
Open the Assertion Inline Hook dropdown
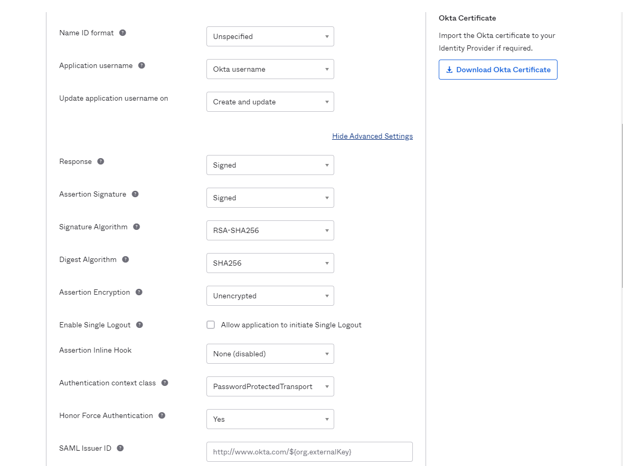click(270, 354)
